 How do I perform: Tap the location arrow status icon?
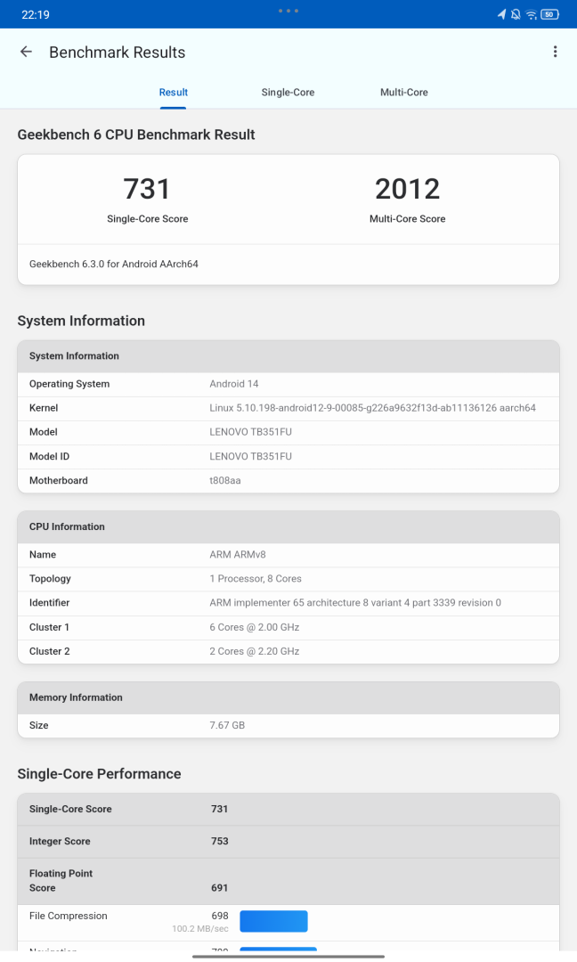pos(501,14)
